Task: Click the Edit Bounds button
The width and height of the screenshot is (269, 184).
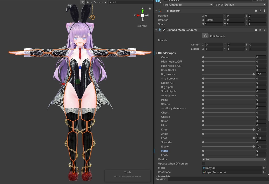Action: [205, 36]
